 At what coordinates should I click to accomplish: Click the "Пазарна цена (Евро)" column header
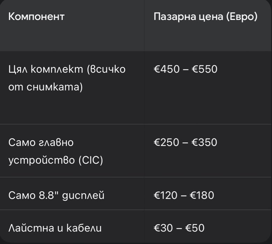[x=205, y=17]
